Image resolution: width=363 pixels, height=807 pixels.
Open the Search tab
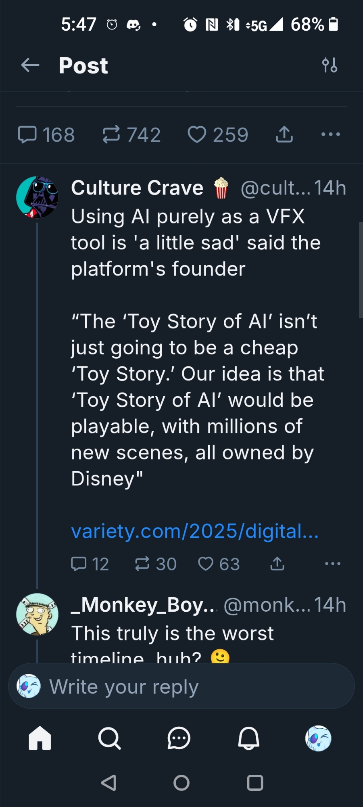109,738
